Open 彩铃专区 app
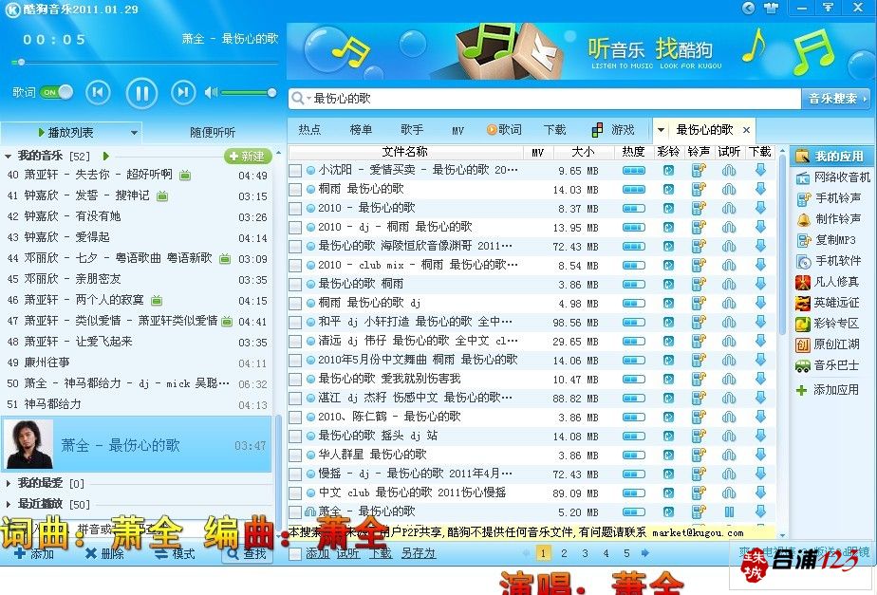 (x=827, y=324)
